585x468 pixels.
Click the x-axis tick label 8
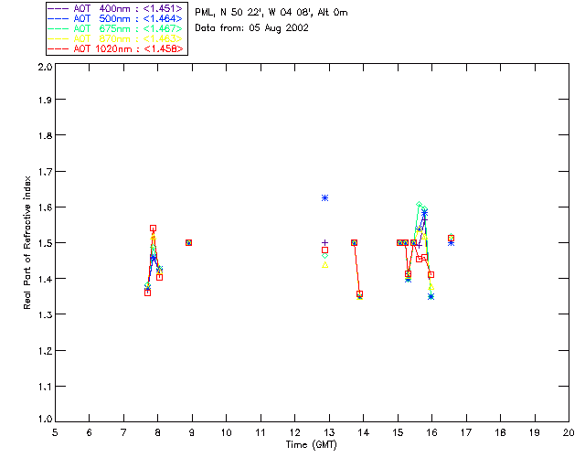coord(157,432)
